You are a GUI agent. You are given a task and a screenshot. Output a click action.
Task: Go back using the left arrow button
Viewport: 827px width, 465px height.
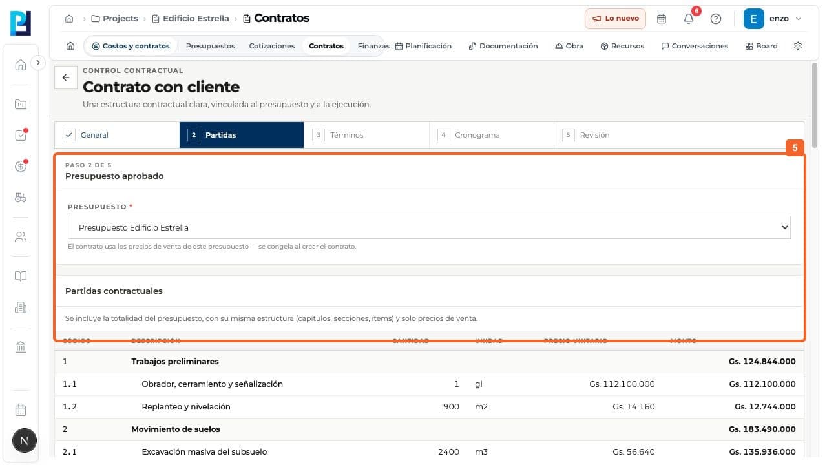(65, 77)
